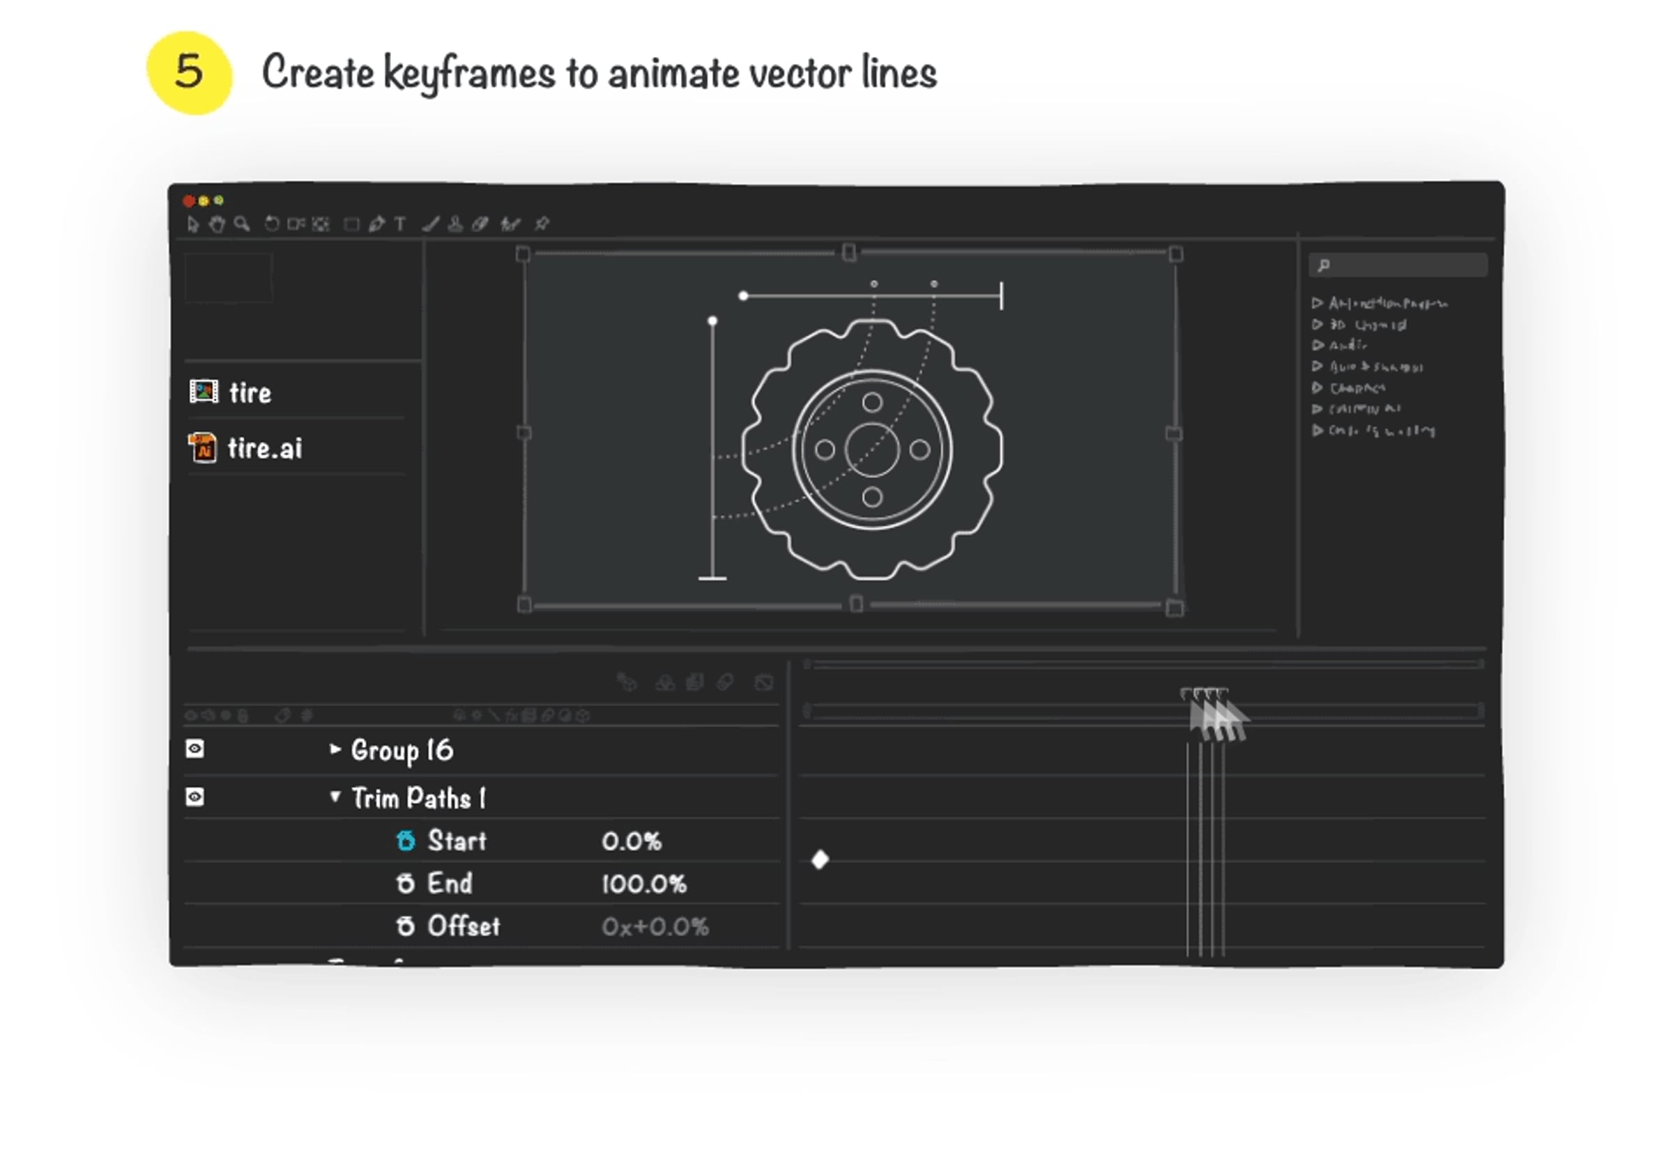Enable the End property stopwatch
The image size is (1673, 1150).
click(x=406, y=883)
